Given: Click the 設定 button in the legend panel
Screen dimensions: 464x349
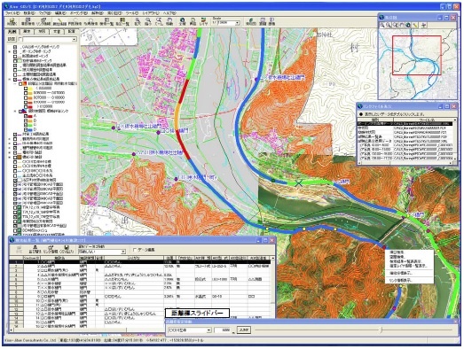Looking at the screenshot, I should coord(12,39).
